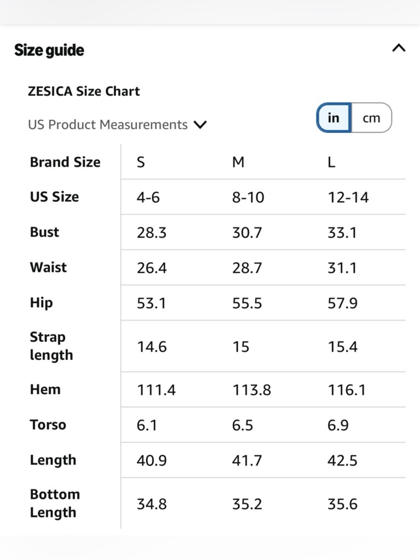The image size is (420, 560).
Task: Click the Strap length row label
Action: pos(51,346)
